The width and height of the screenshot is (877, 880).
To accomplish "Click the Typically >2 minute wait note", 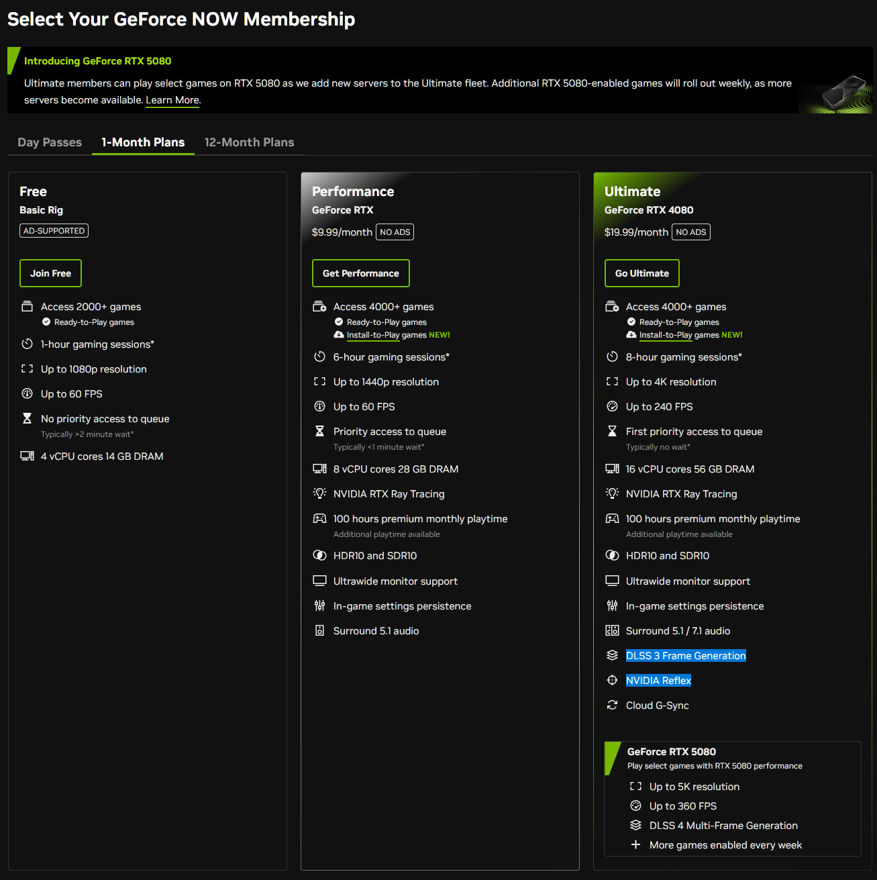I will [x=87, y=434].
